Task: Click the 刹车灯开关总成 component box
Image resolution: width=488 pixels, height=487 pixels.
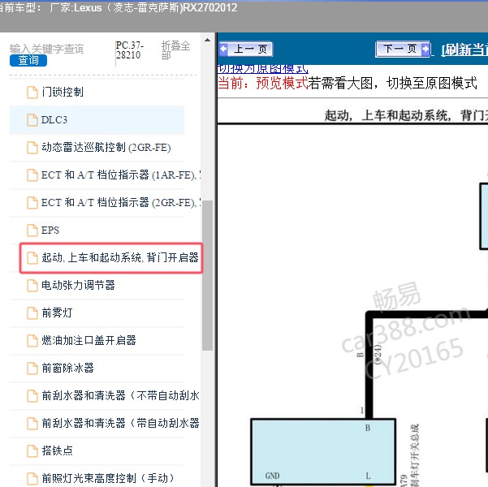Action: (x=323, y=452)
